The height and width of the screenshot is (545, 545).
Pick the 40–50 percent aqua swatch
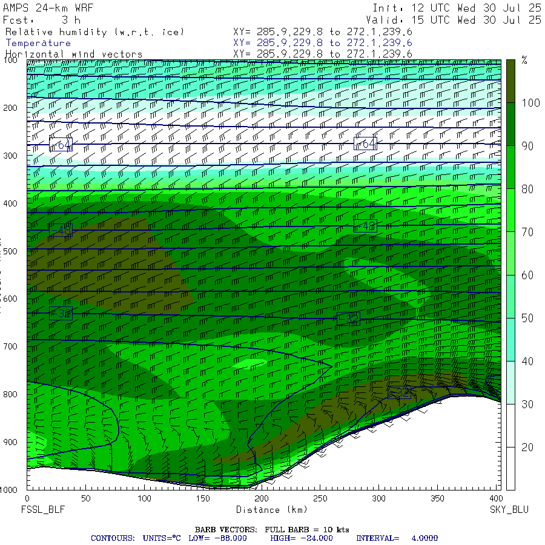click(x=510, y=340)
